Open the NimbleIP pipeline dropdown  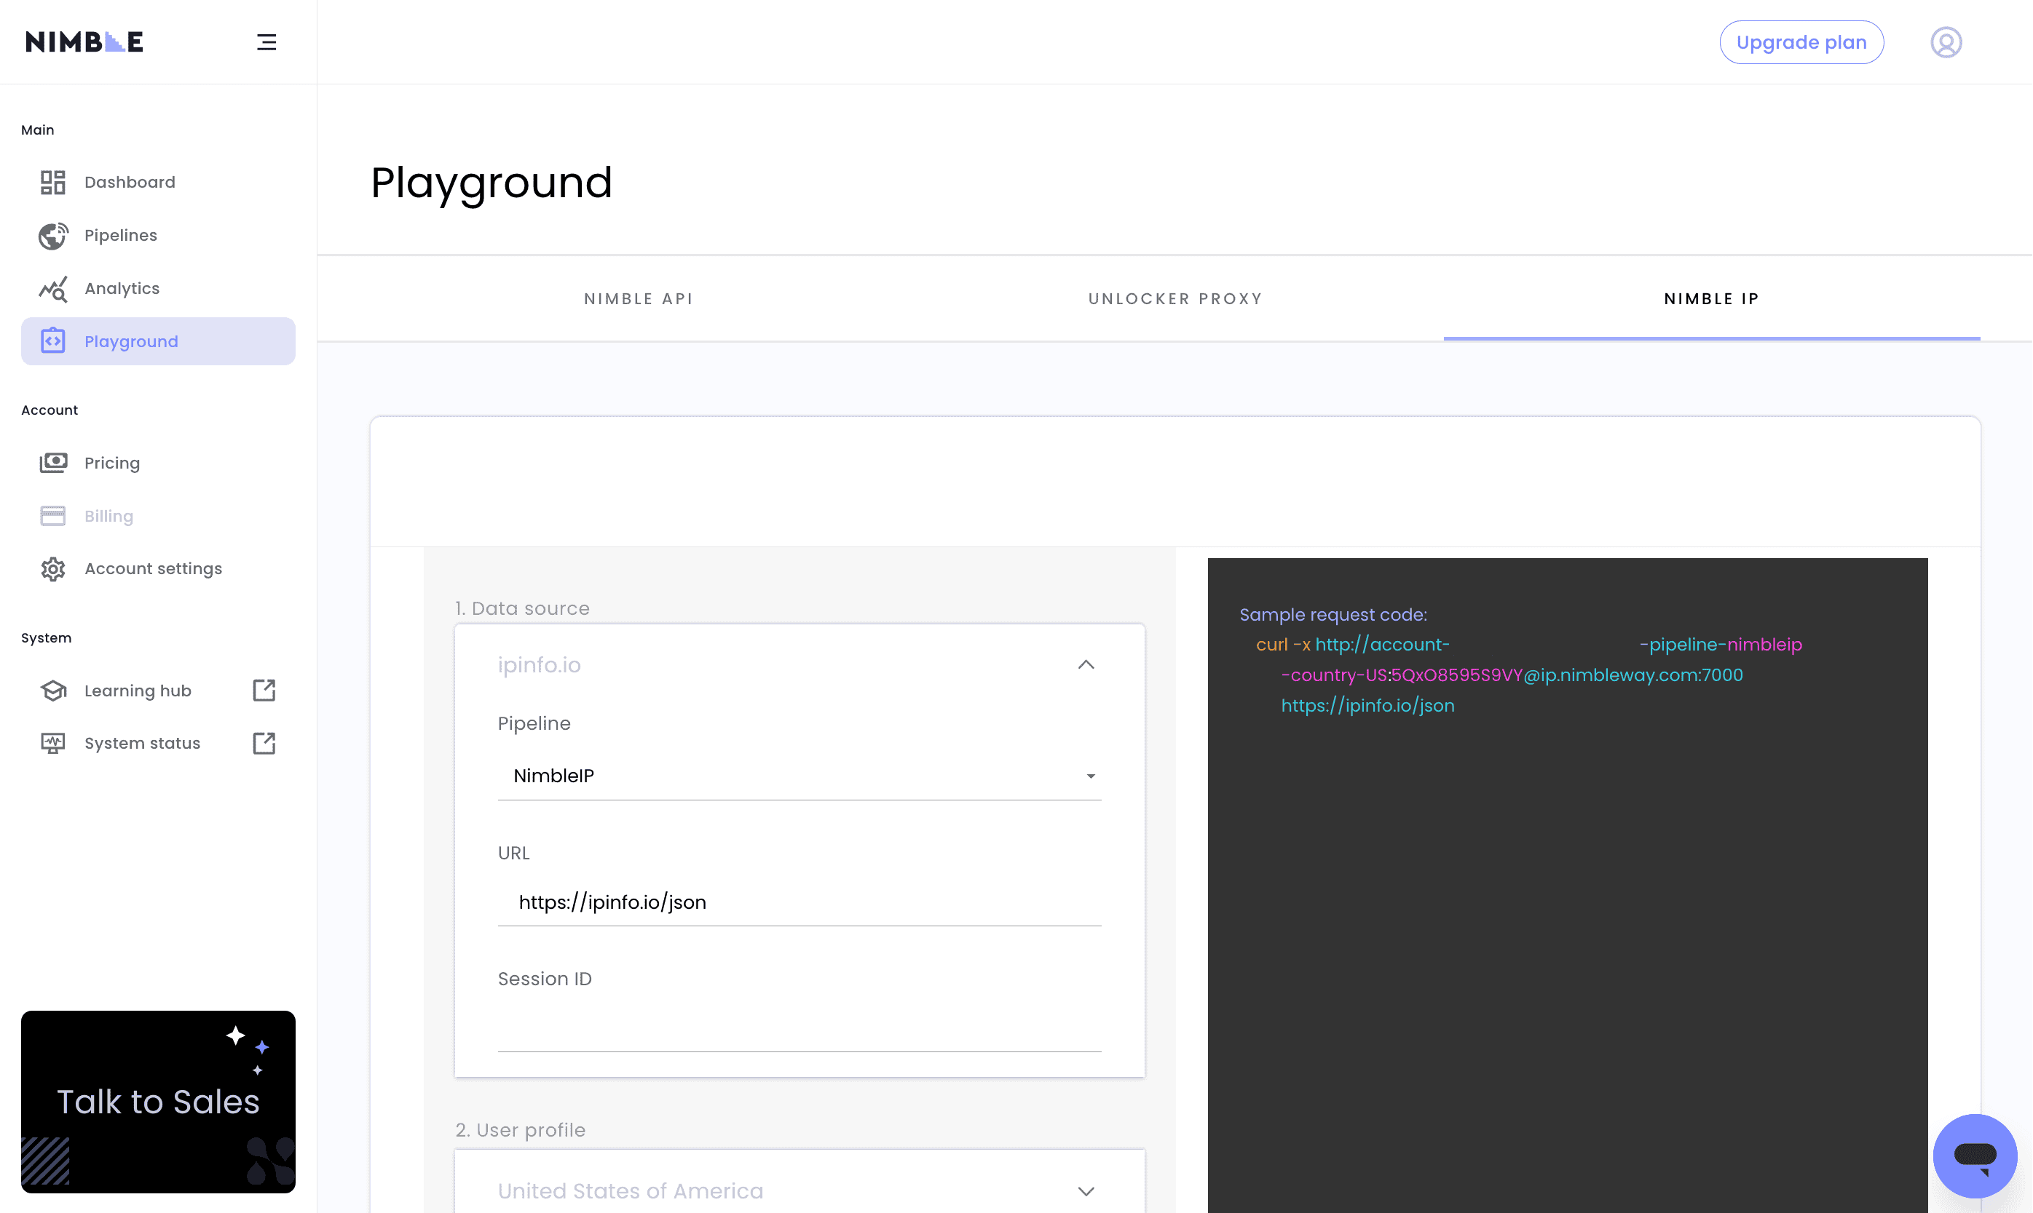point(799,776)
